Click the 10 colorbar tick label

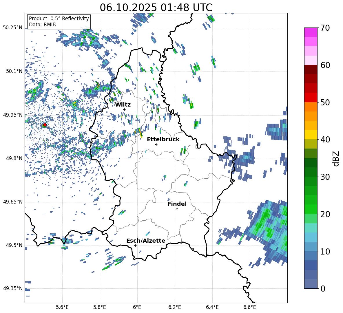(325, 251)
